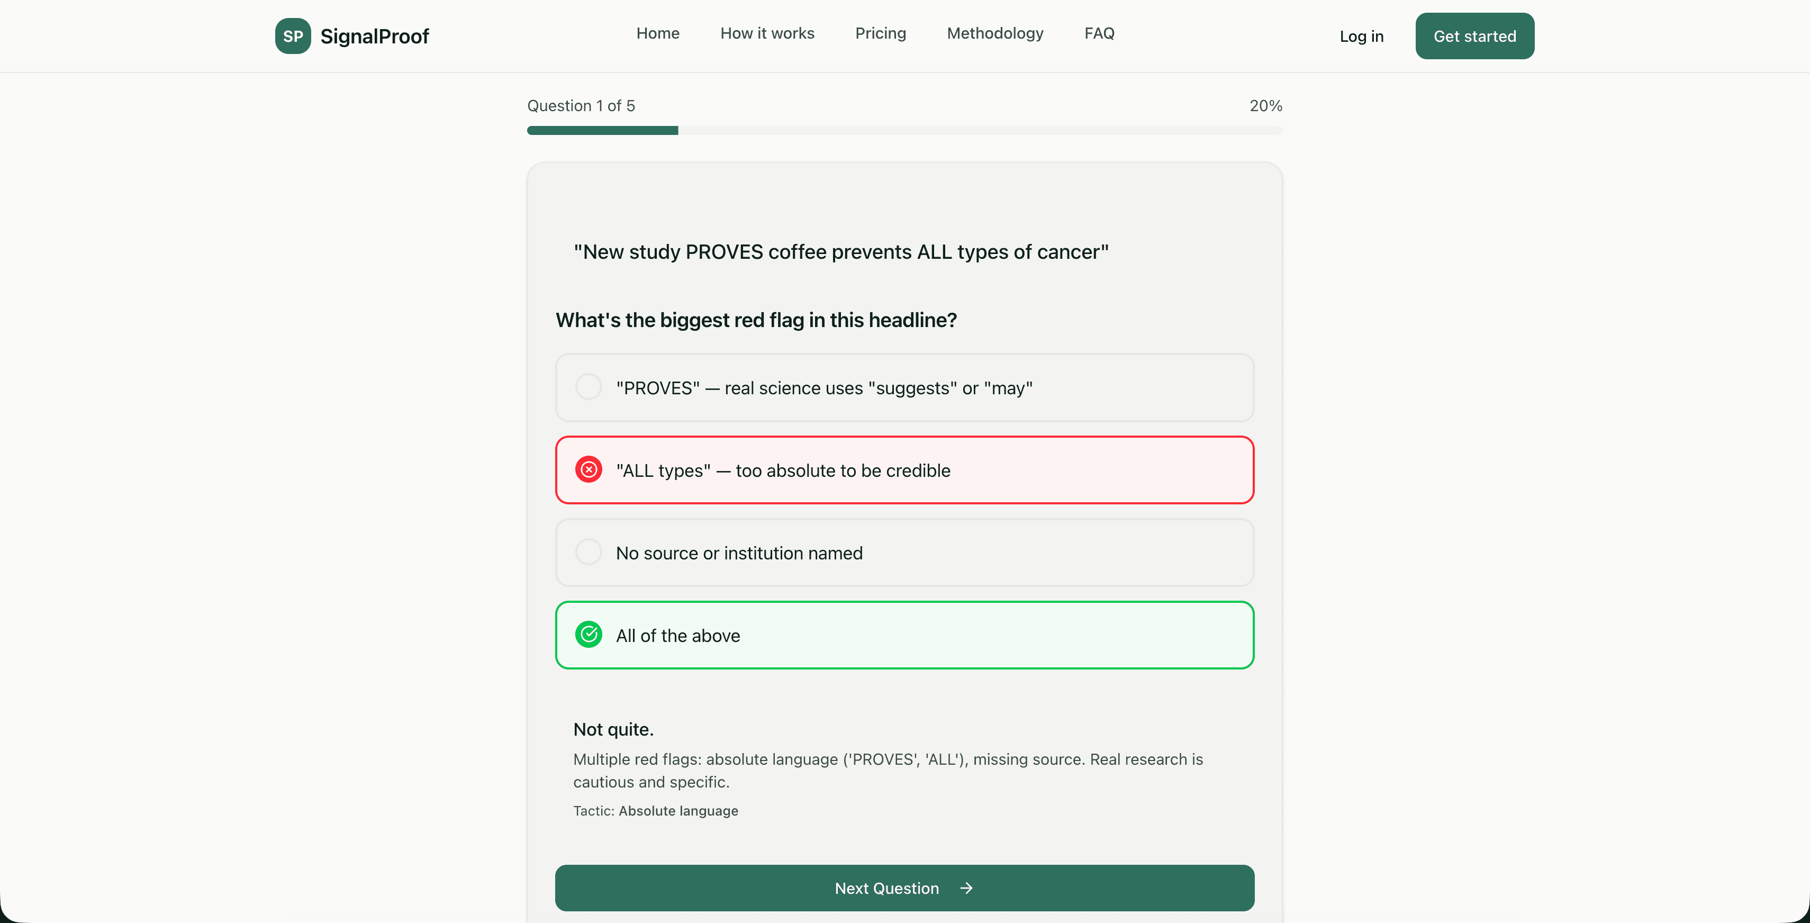The height and width of the screenshot is (923, 1810).
Task: Select the answer about 'ALL types' being too absolute
Action: click(x=904, y=469)
